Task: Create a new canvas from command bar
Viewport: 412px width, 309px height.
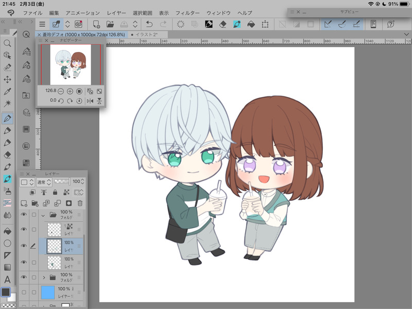Action: point(96,24)
